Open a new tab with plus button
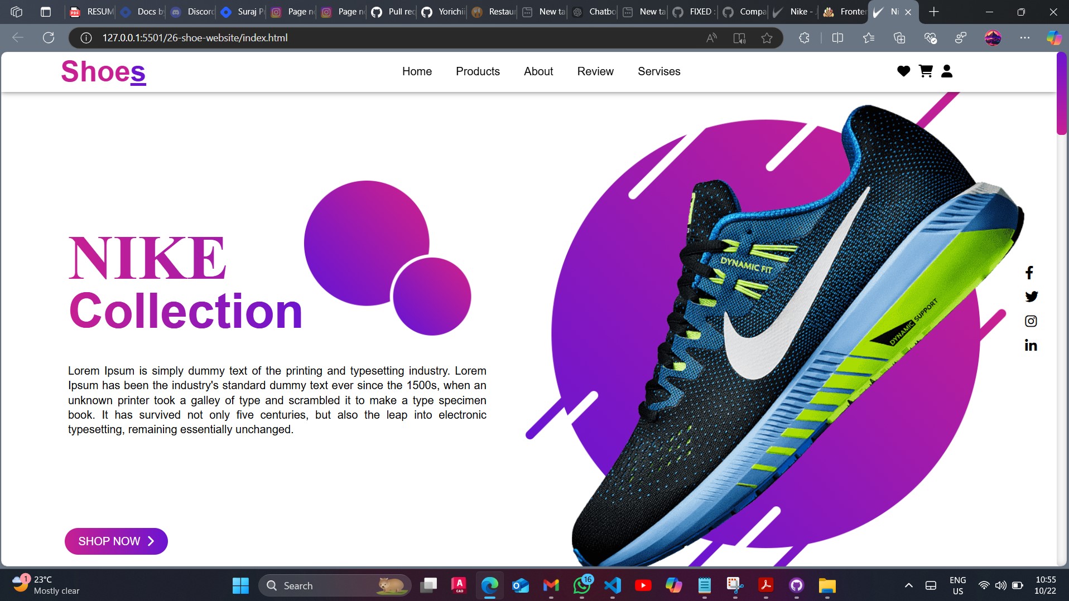Viewport: 1069px width, 601px height. click(x=934, y=12)
